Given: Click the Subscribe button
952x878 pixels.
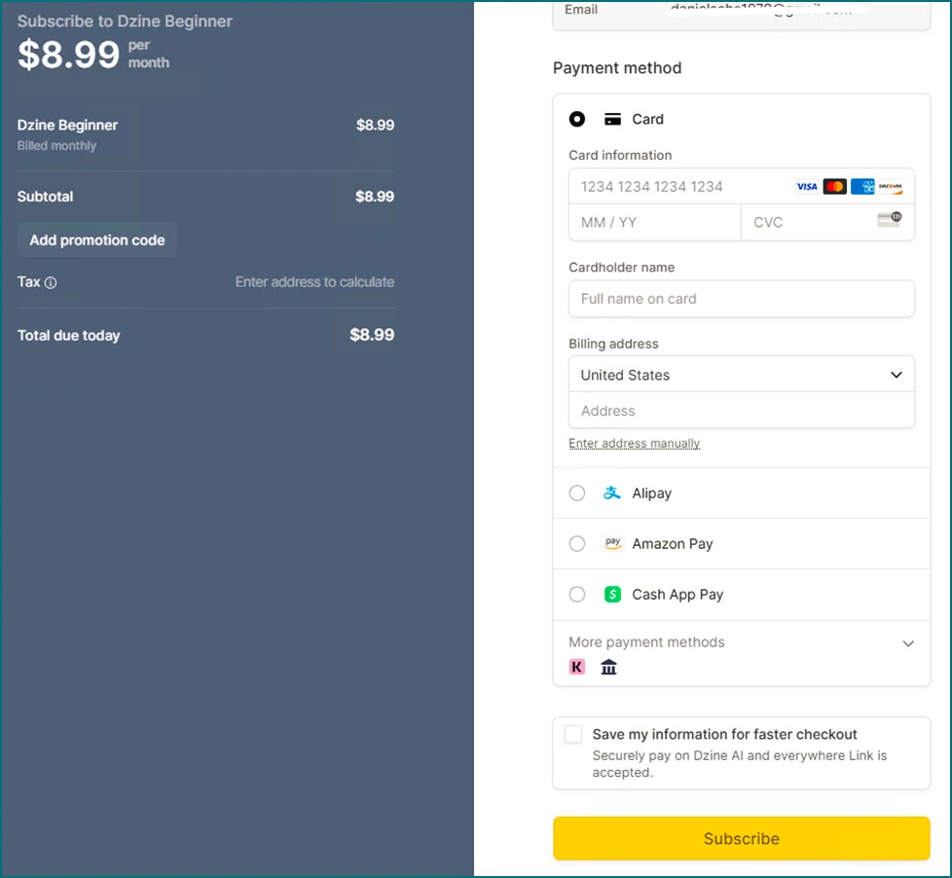Looking at the screenshot, I should (742, 838).
